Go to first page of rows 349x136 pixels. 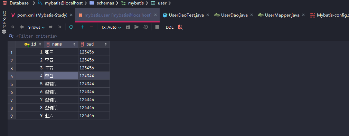13,27
